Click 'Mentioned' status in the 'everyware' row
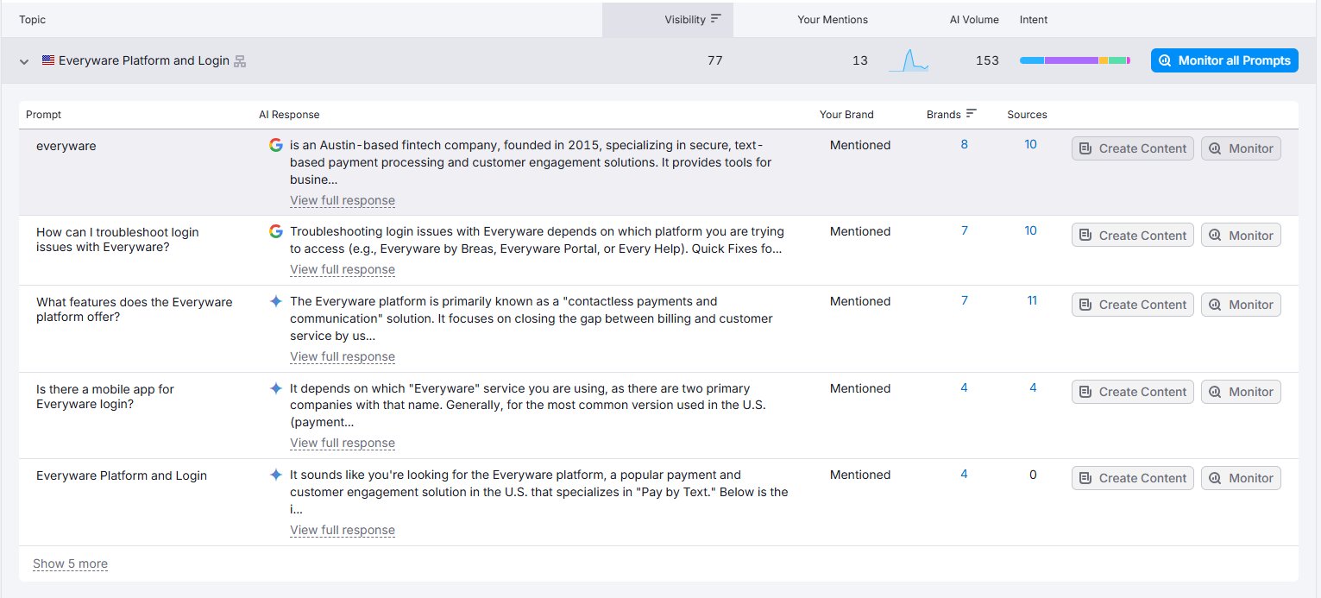Viewport: 1321px width, 598px height. 860,145
